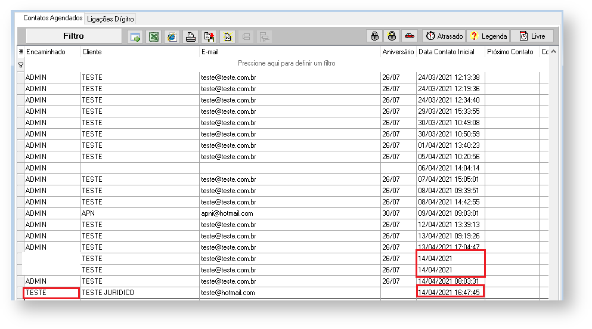Click the APN client cell
The width and height of the screenshot is (592, 329).
pyautogui.click(x=140, y=213)
